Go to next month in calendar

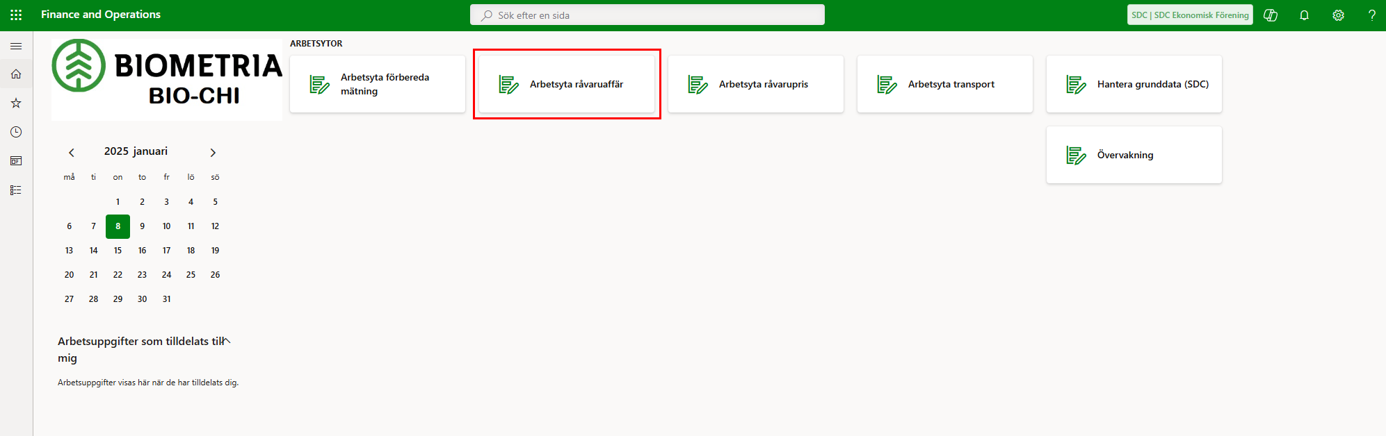[x=213, y=153]
